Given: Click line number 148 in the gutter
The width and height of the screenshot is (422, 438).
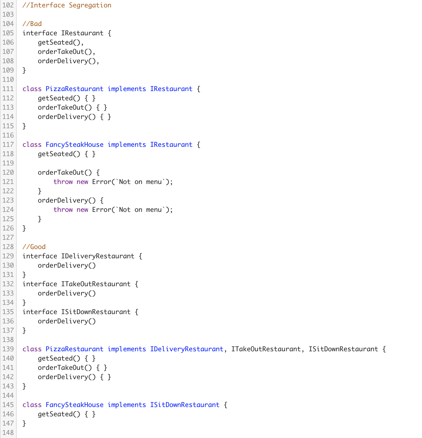Looking at the screenshot, I should (x=8, y=433).
